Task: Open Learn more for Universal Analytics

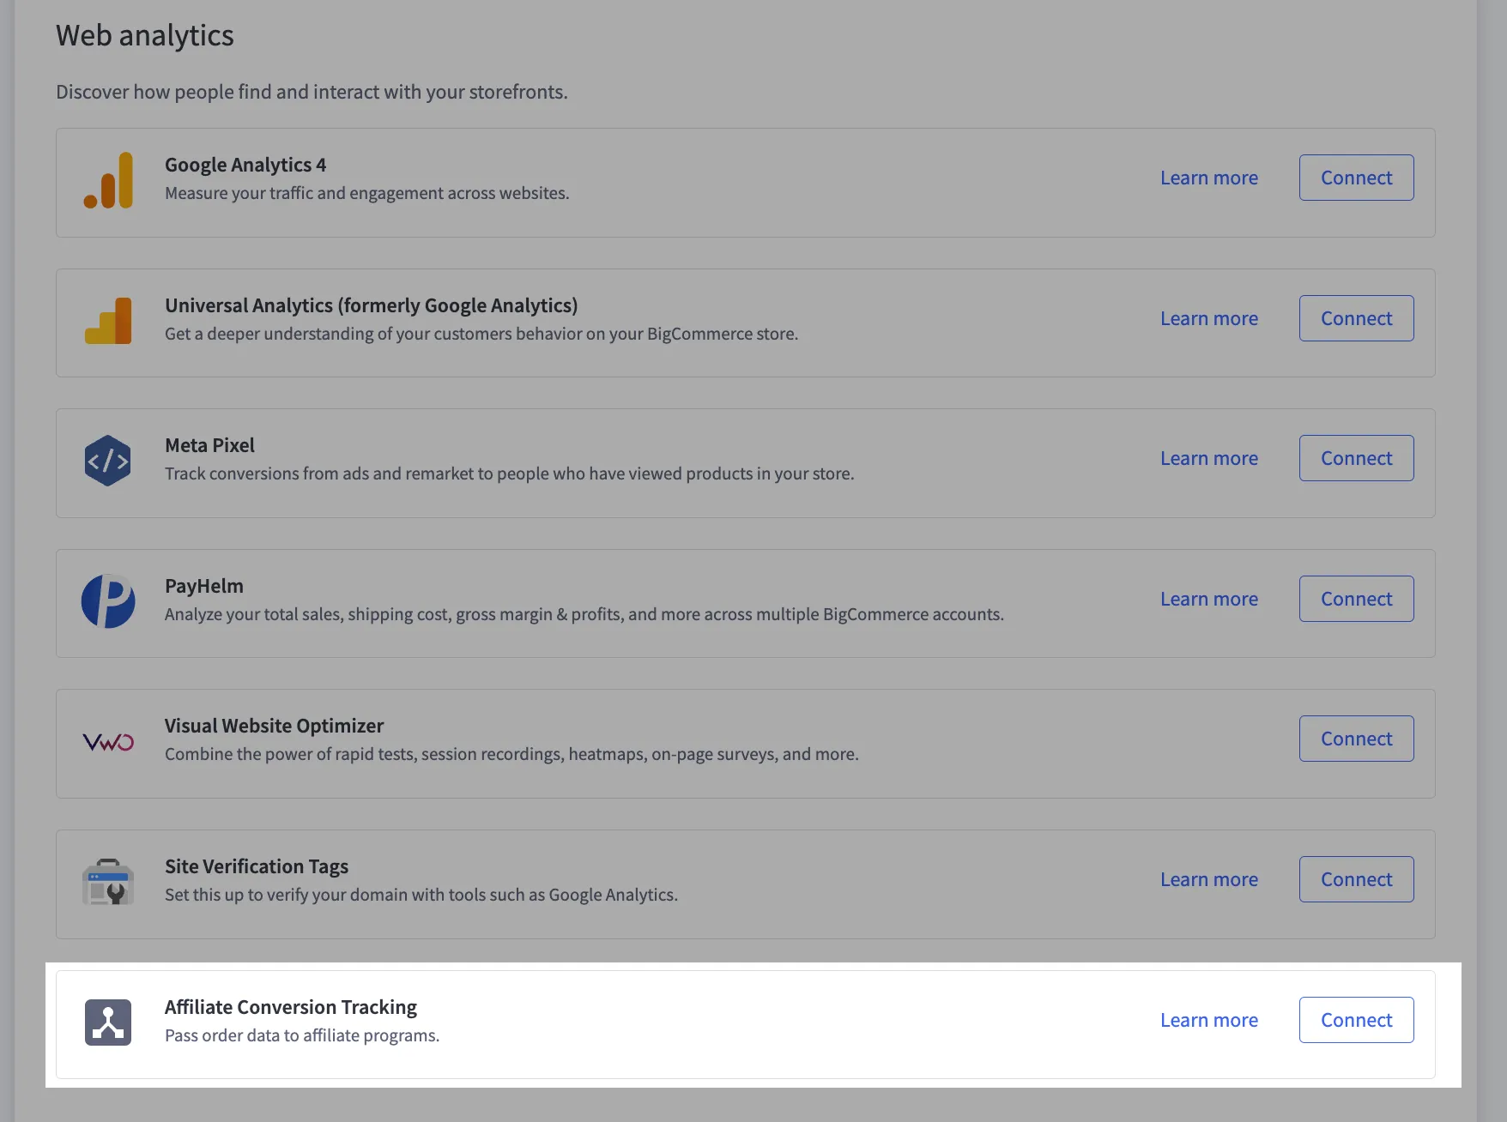Action: click(1209, 318)
